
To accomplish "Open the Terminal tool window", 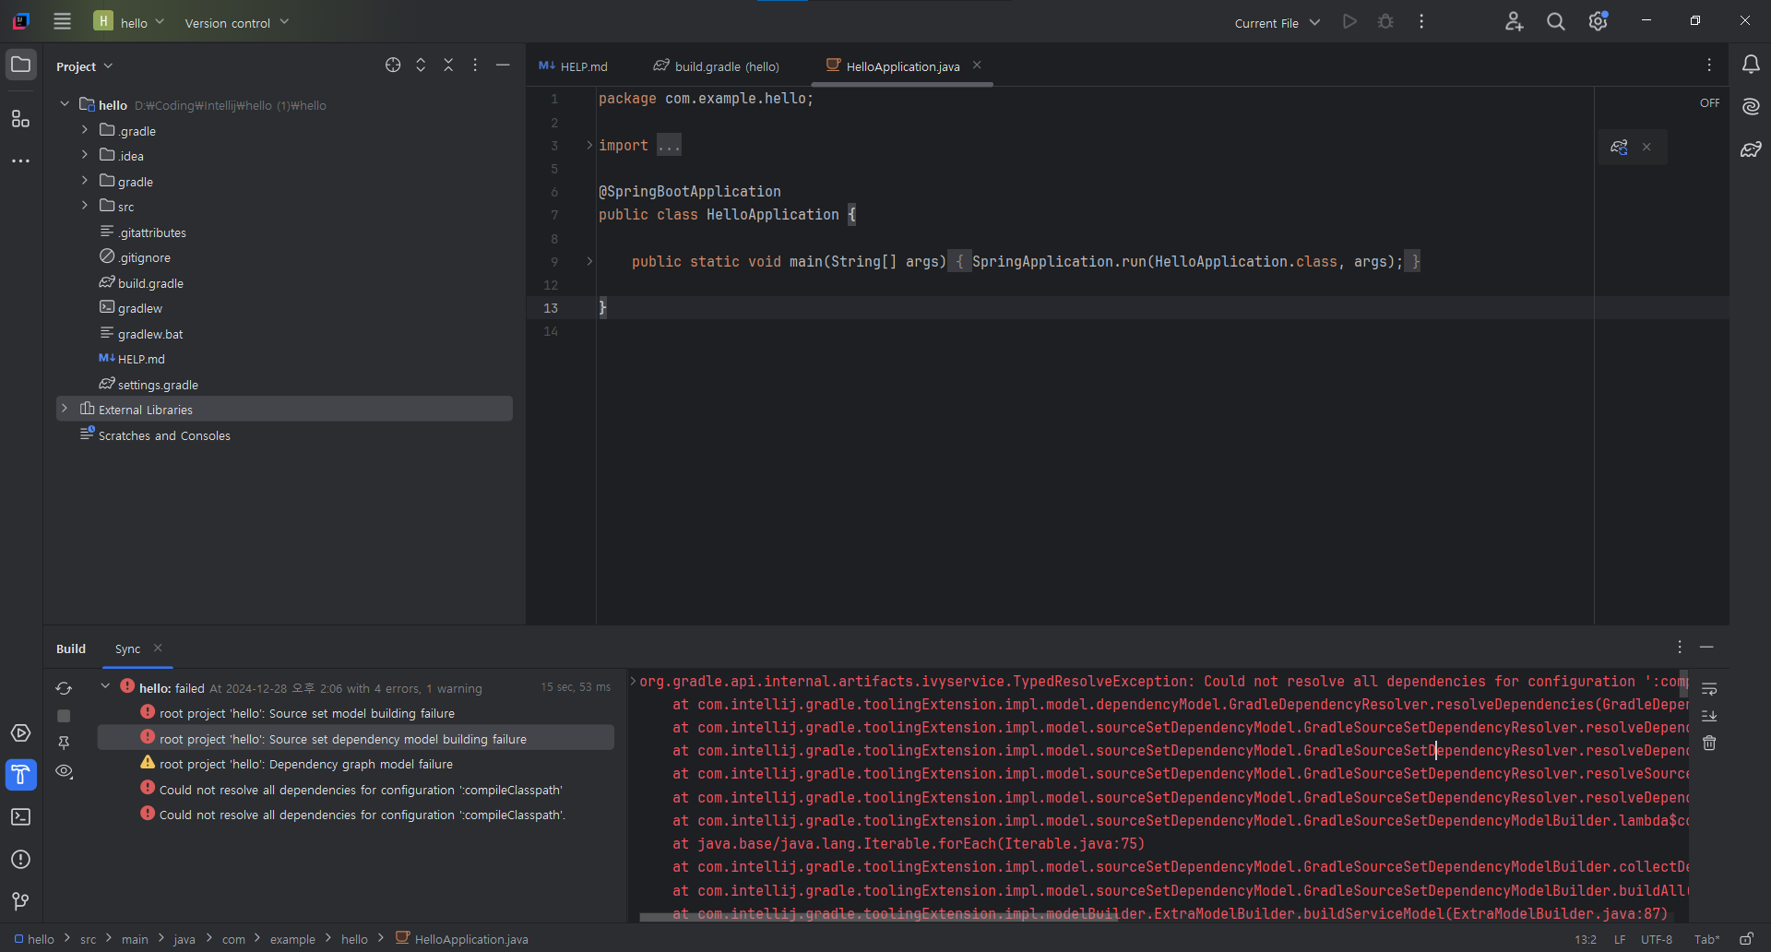I will pyautogui.click(x=20, y=817).
